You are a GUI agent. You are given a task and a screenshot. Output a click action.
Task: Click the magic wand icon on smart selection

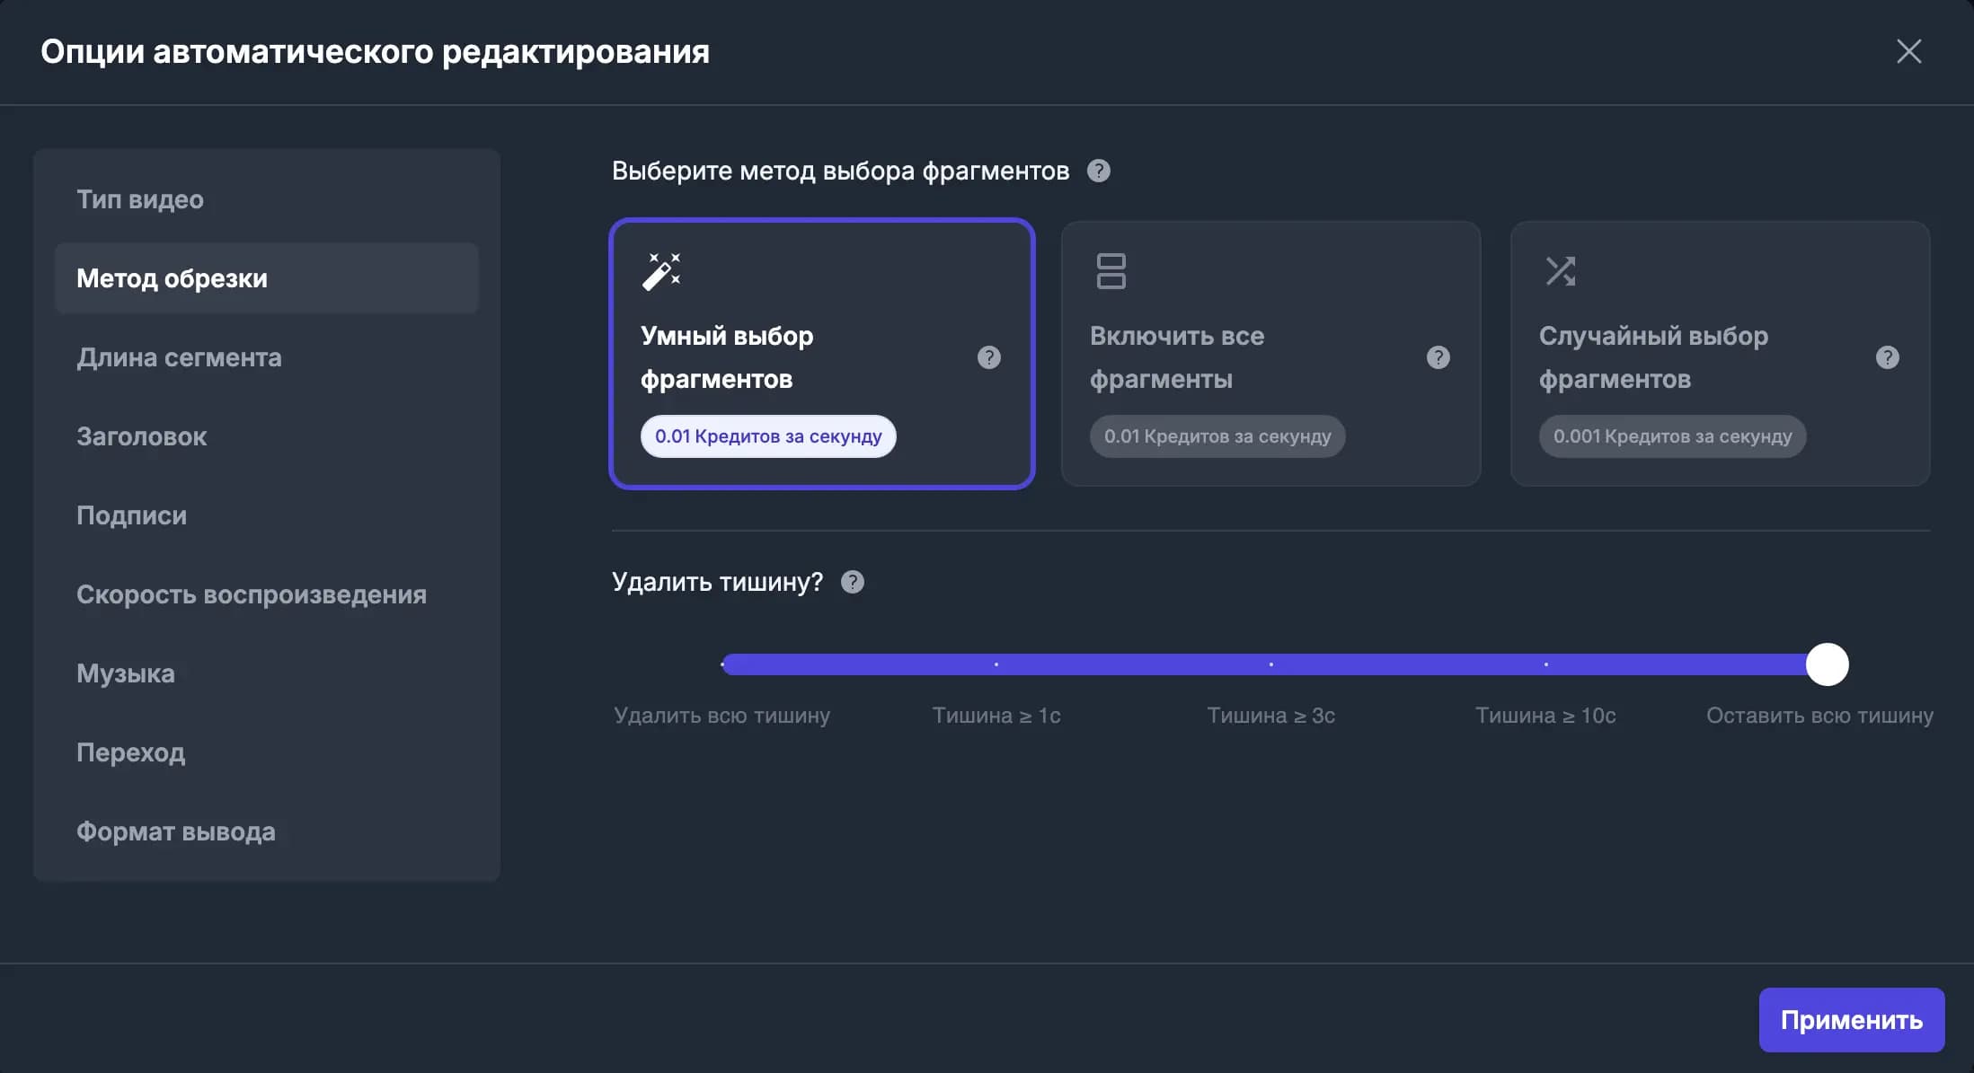(x=661, y=271)
